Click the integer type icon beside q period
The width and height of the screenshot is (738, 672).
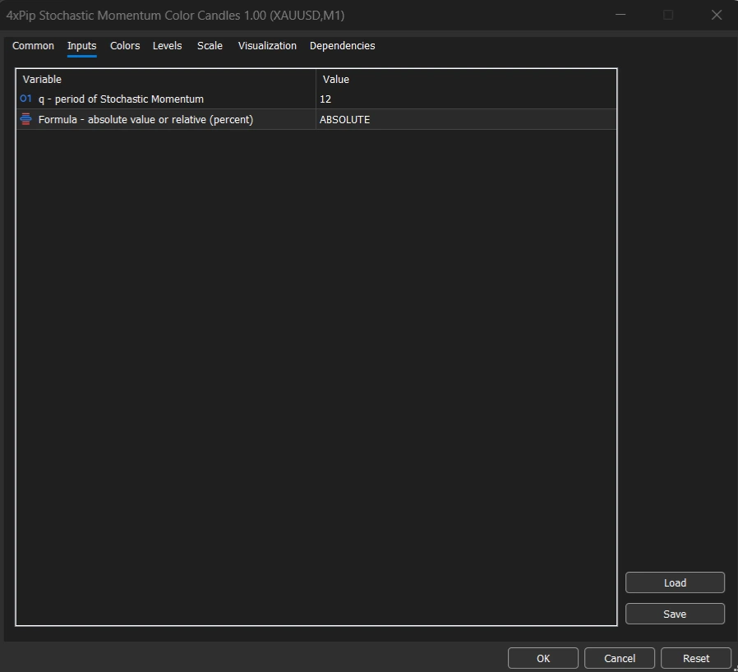25,99
